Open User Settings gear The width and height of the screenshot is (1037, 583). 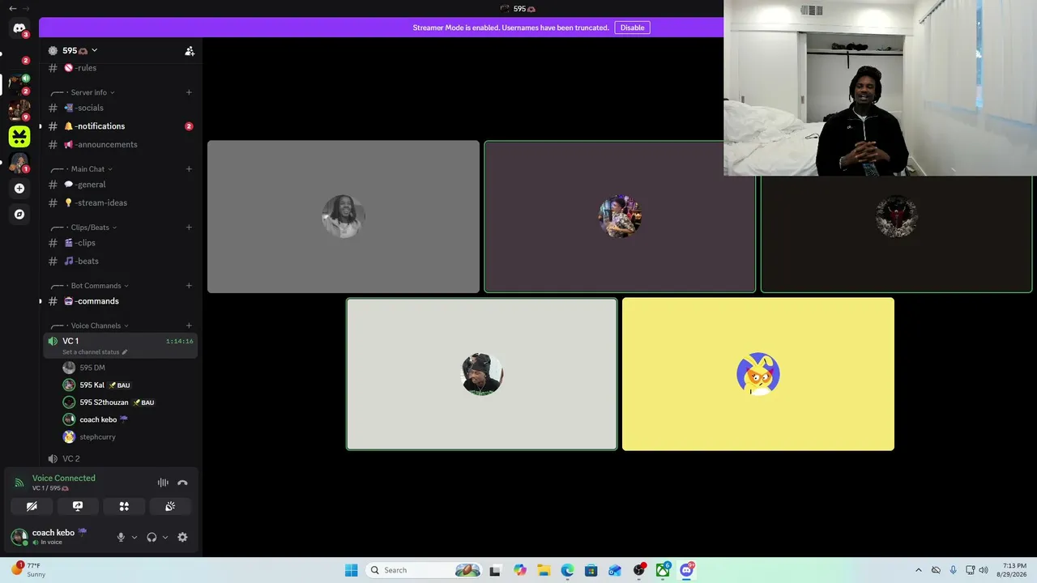(x=182, y=537)
